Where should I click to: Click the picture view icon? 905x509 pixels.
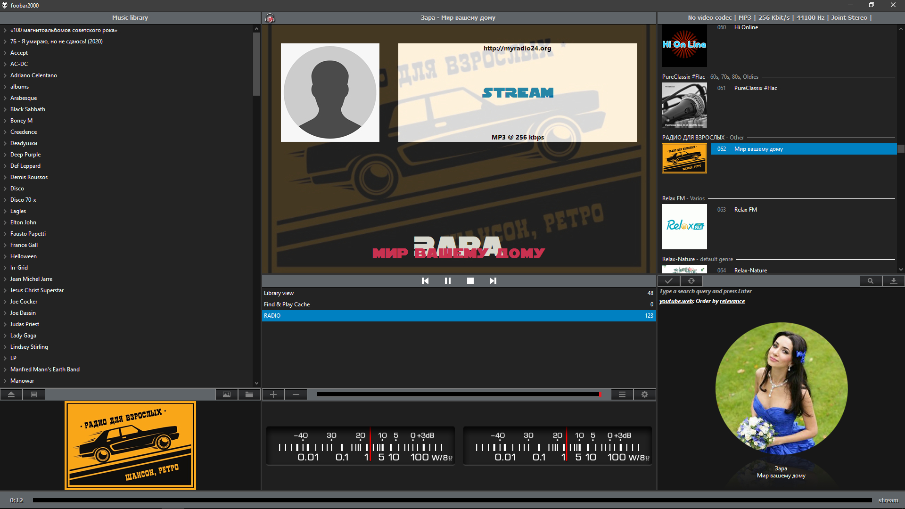227,394
